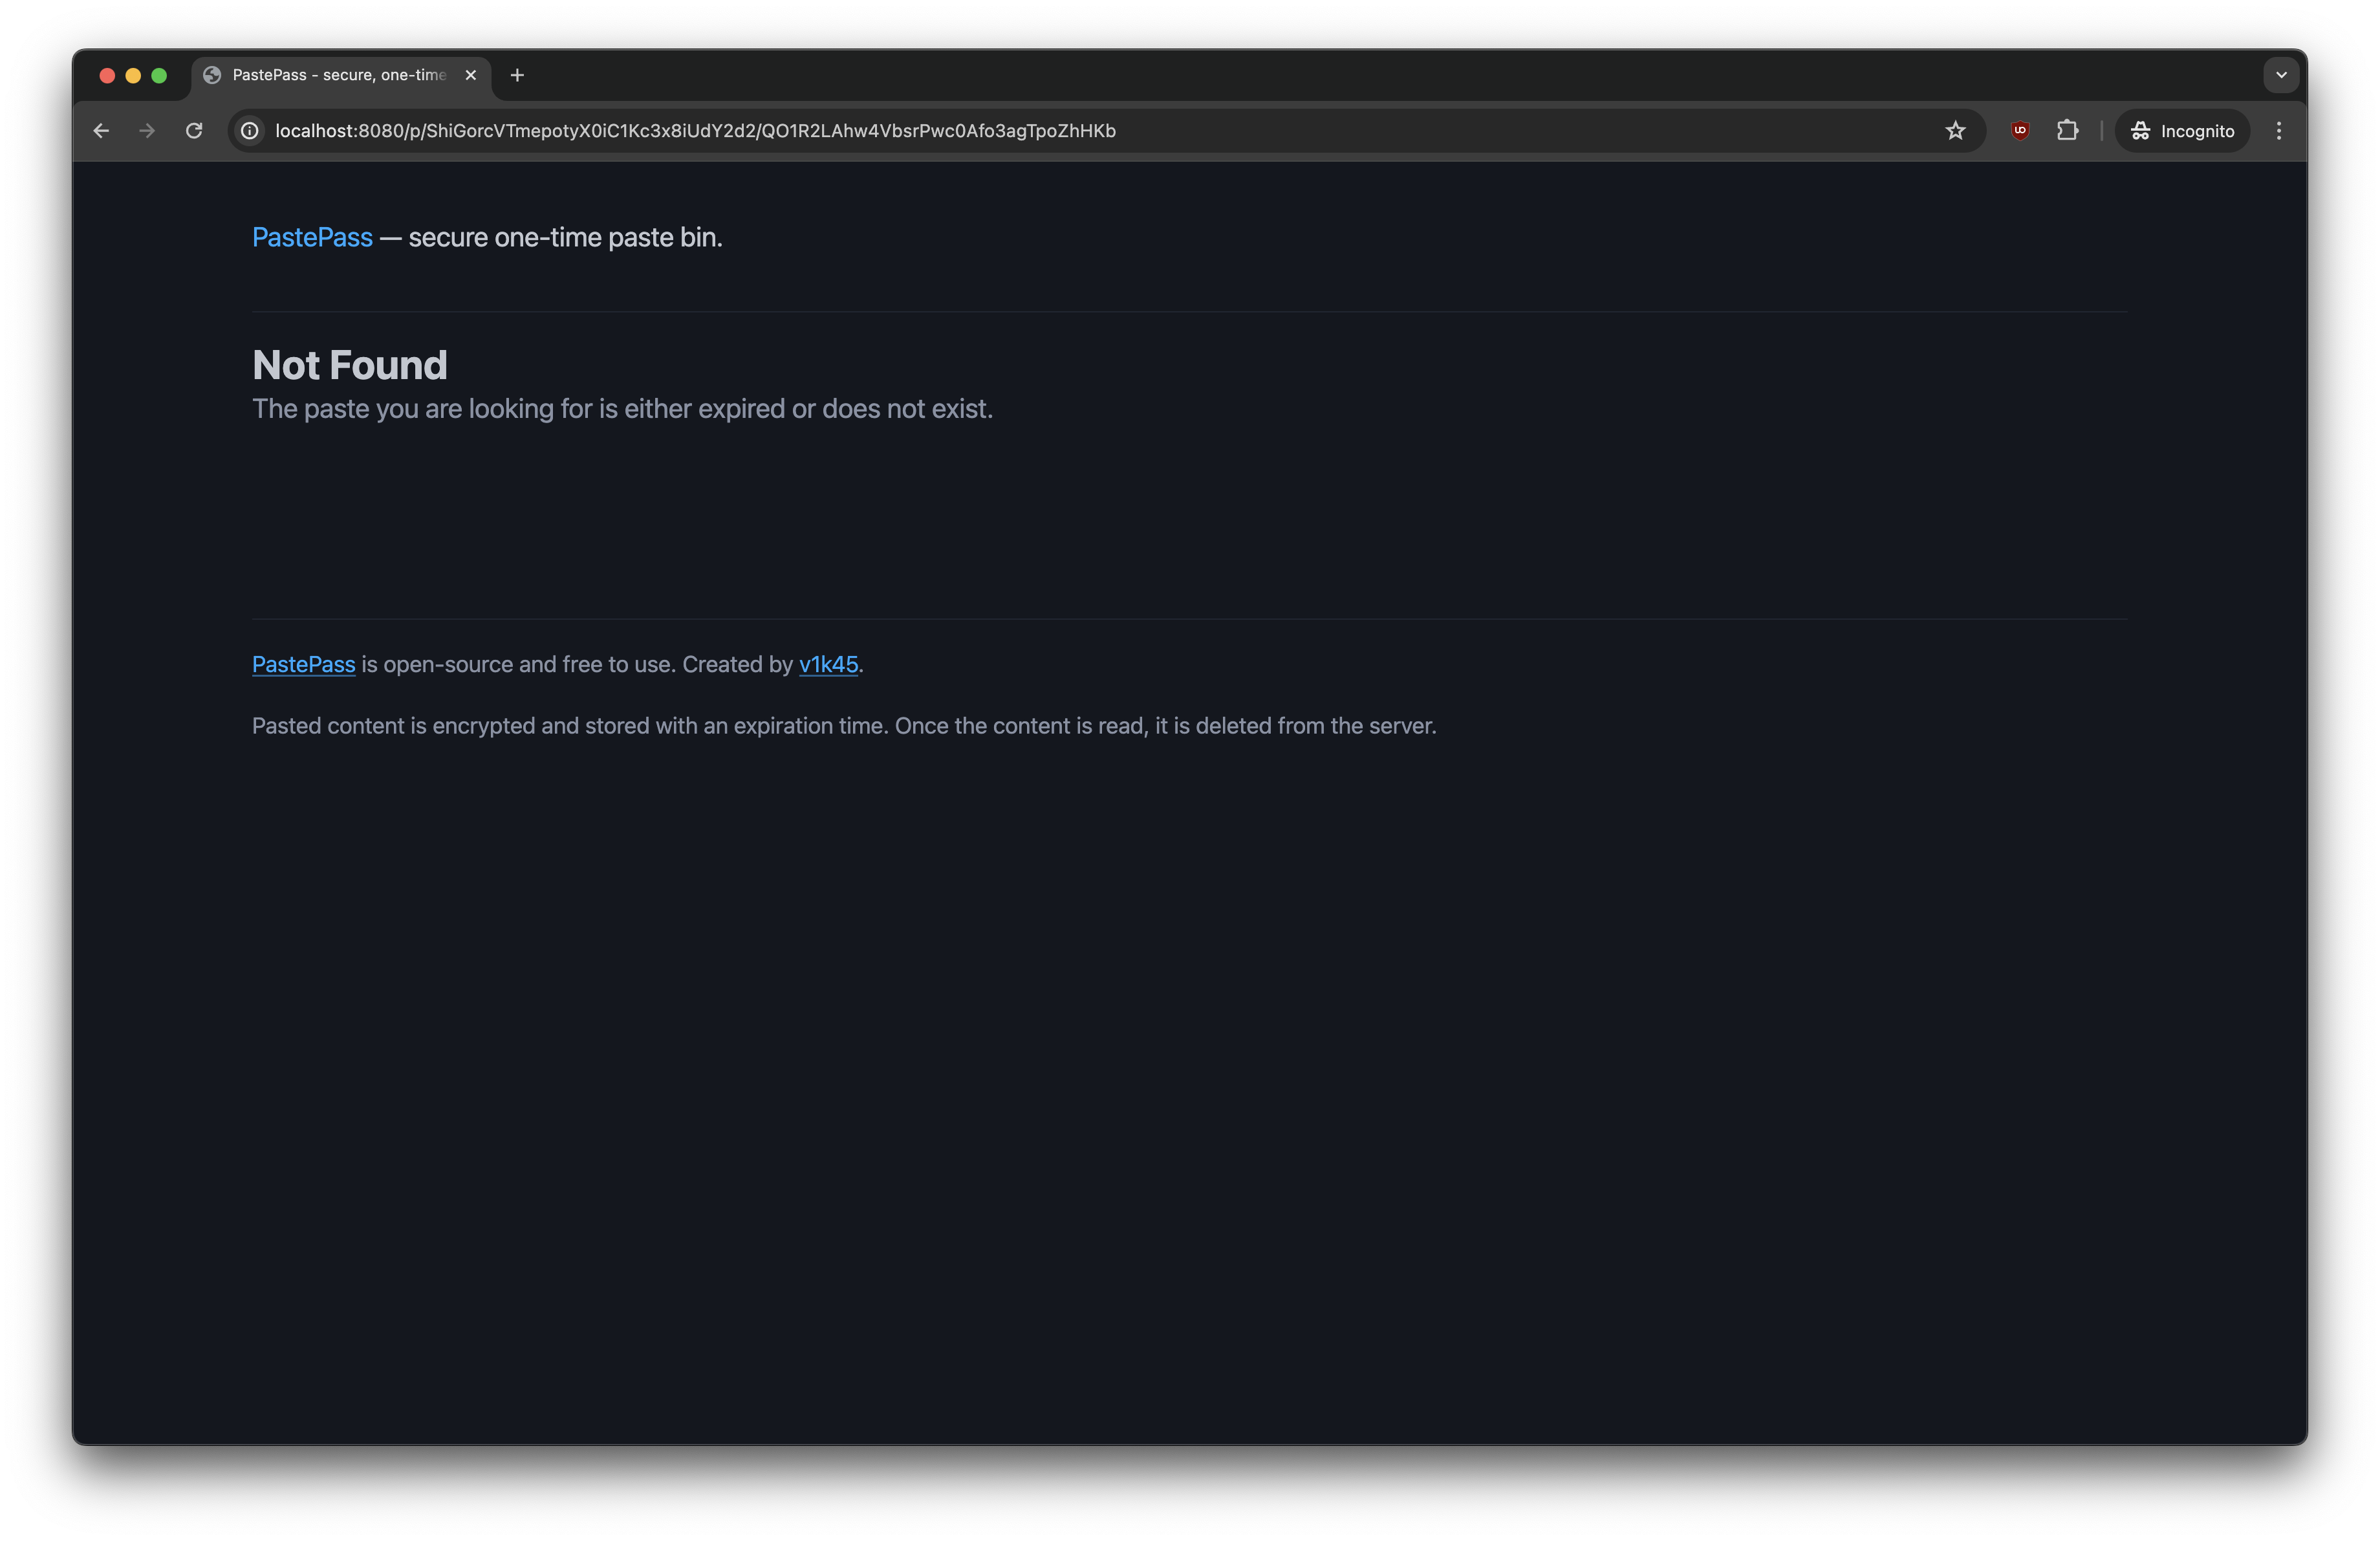Image resolution: width=2380 pixels, height=1541 pixels.
Task: Click the browser back arrow
Action: [x=101, y=131]
